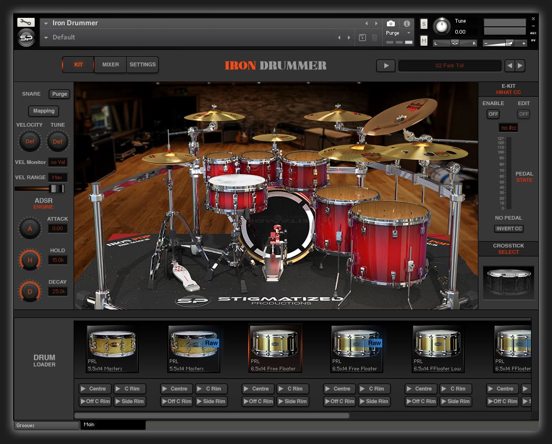Screen dimensions: 552x444
Task: Open the info icon next to the camera
Action: pos(406,24)
